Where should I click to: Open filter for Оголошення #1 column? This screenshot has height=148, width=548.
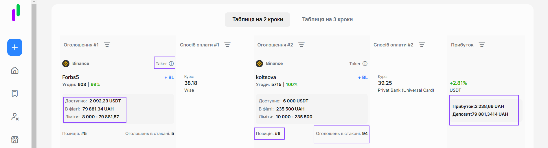[x=107, y=45]
